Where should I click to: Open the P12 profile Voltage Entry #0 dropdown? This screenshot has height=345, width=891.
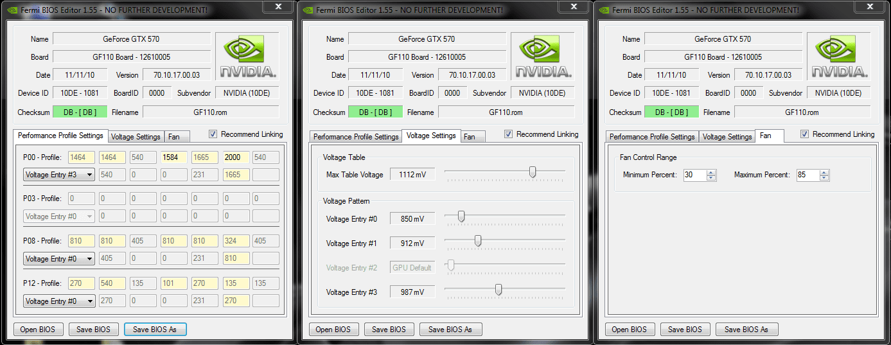coord(59,301)
